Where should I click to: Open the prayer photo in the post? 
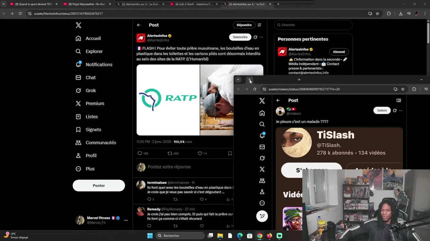pos(217,100)
